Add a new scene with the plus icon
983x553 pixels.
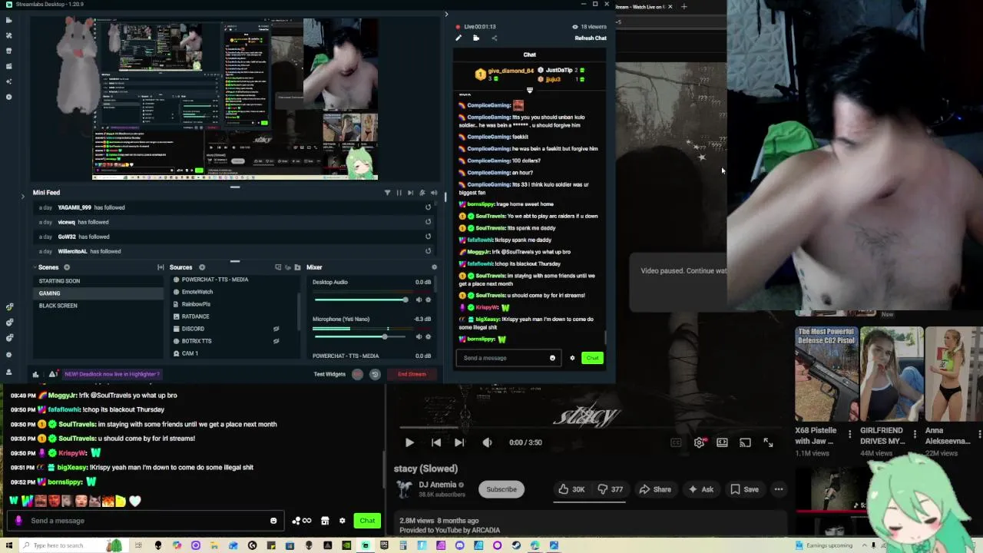[67, 267]
